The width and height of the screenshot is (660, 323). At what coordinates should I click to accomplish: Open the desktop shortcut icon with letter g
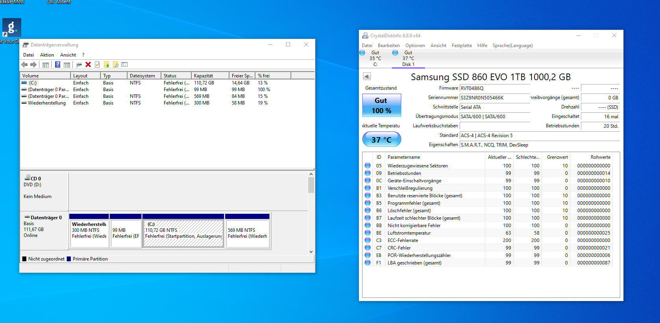[x=11, y=28]
